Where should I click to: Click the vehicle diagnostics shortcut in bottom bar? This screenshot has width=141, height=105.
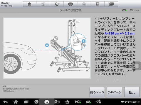coord(88,102)
